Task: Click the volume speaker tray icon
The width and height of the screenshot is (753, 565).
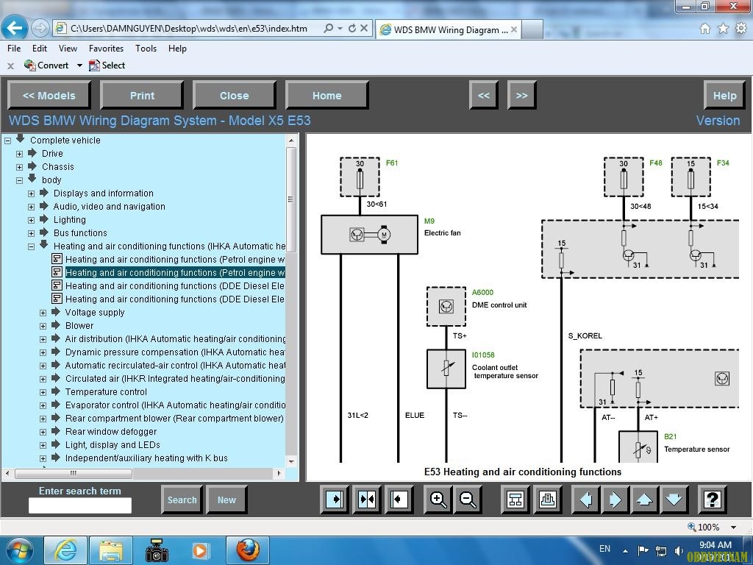Action: coord(679,550)
